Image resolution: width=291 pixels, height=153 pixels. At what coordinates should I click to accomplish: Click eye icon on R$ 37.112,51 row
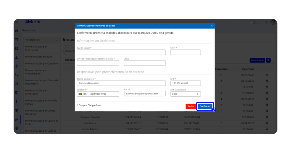point(267,75)
